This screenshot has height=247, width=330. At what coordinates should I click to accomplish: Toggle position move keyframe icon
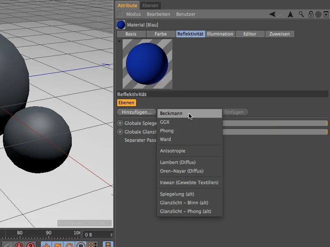coord(46,245)
